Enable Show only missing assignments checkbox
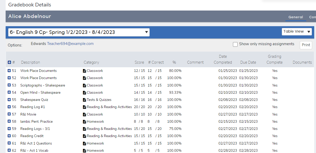This screenshot has width=316, height=153. 235,44
